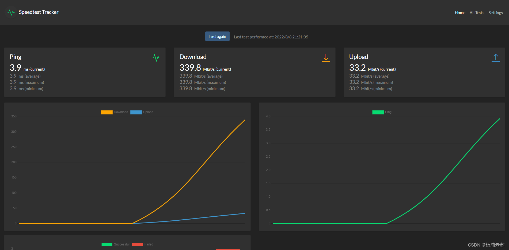Click the 339.8 Mbit/s (average) line
The width and height of the screenshot is (509, 250).
(x=201, y=76)
